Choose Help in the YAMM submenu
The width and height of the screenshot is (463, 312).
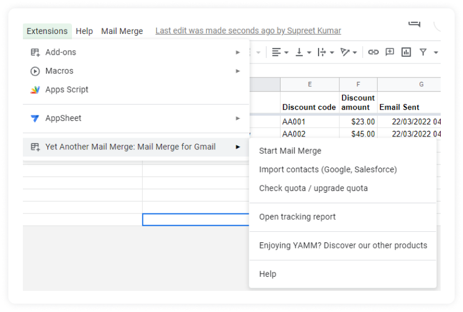tap(343, 274)
